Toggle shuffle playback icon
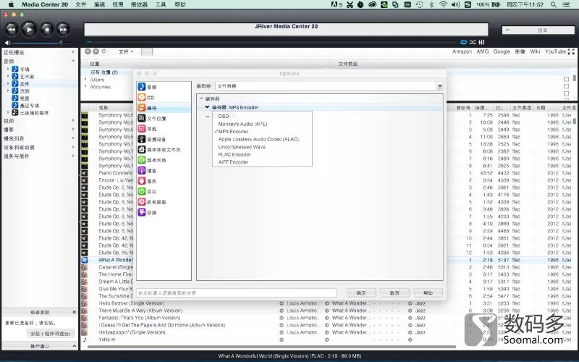 pos(473,42)
